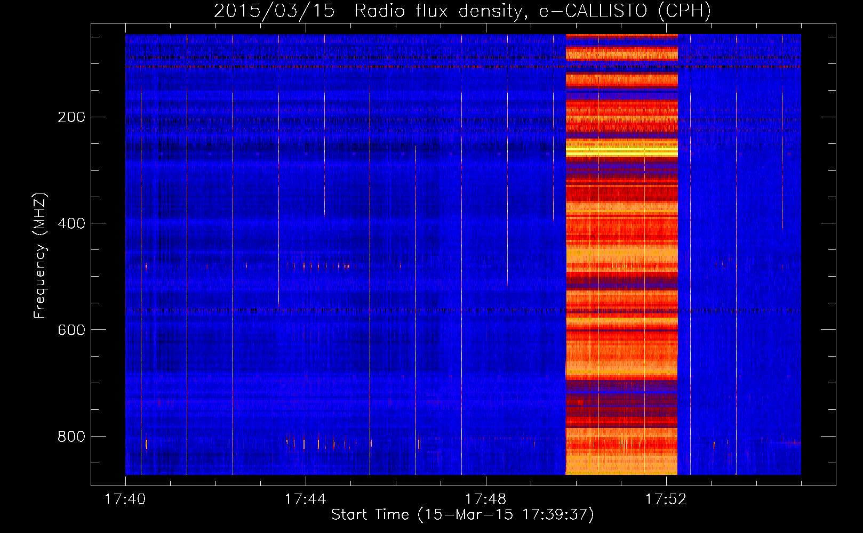863x533 pixels.
Task: Select the 200 frequency tick label
Action: click(71, 117)
